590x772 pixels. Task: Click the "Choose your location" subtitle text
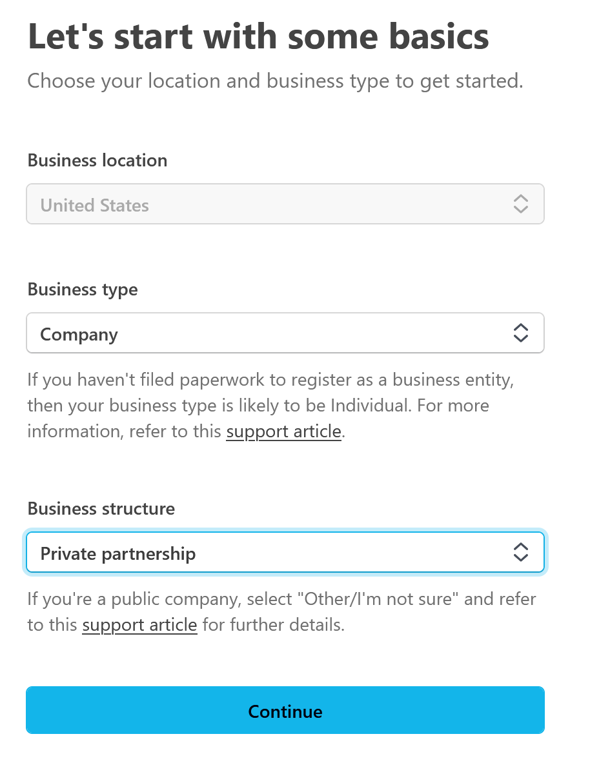275,81
